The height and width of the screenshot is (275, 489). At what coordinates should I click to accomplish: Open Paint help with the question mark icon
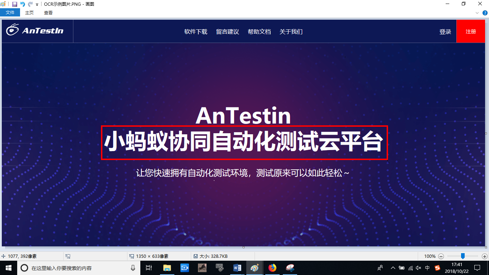point(485,13)
